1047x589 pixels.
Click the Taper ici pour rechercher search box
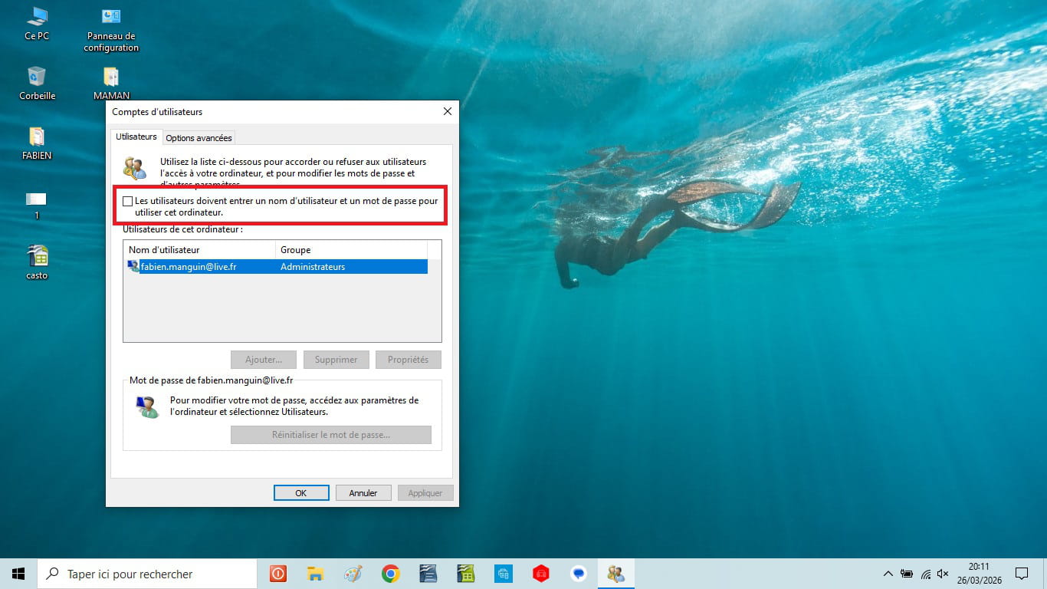(x=147, y=574)
